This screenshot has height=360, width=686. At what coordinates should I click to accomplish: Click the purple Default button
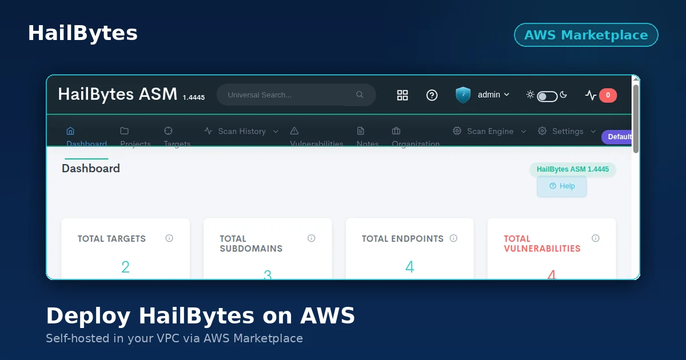(x=618, y=137)
